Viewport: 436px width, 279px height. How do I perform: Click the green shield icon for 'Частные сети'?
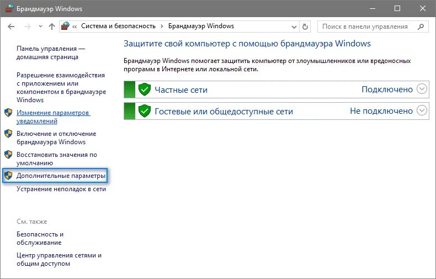coord(144,90)
